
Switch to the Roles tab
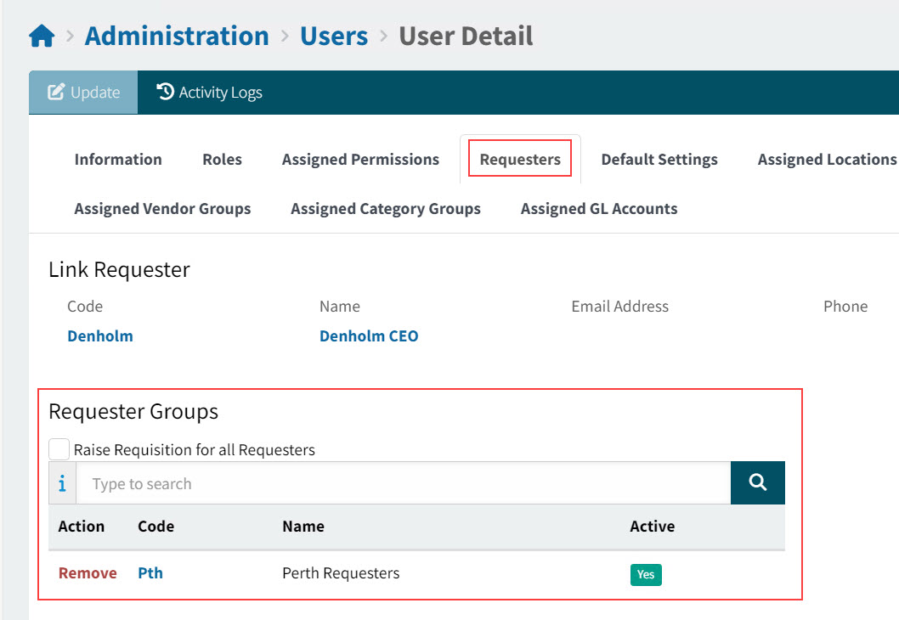222,159
